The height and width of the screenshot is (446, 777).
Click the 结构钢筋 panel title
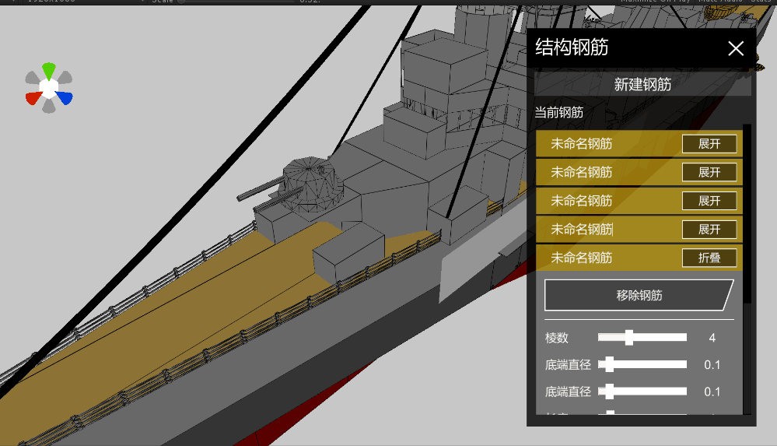[572, 47]
